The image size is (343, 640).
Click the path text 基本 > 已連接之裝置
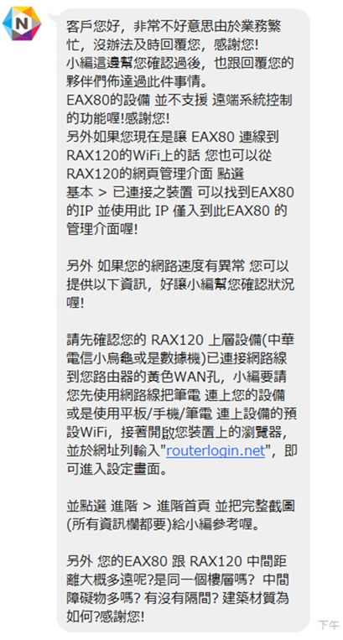tap(130, 192)
